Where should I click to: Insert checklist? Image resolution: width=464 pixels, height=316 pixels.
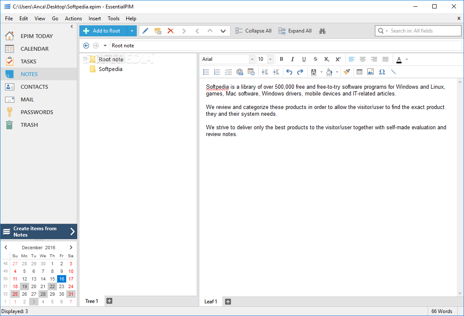pos(228,72)
